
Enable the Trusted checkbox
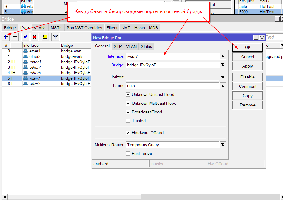click(x=128, y=121)
